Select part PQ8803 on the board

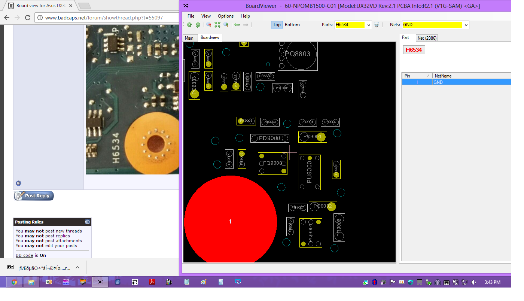click(x=298, y=55)
